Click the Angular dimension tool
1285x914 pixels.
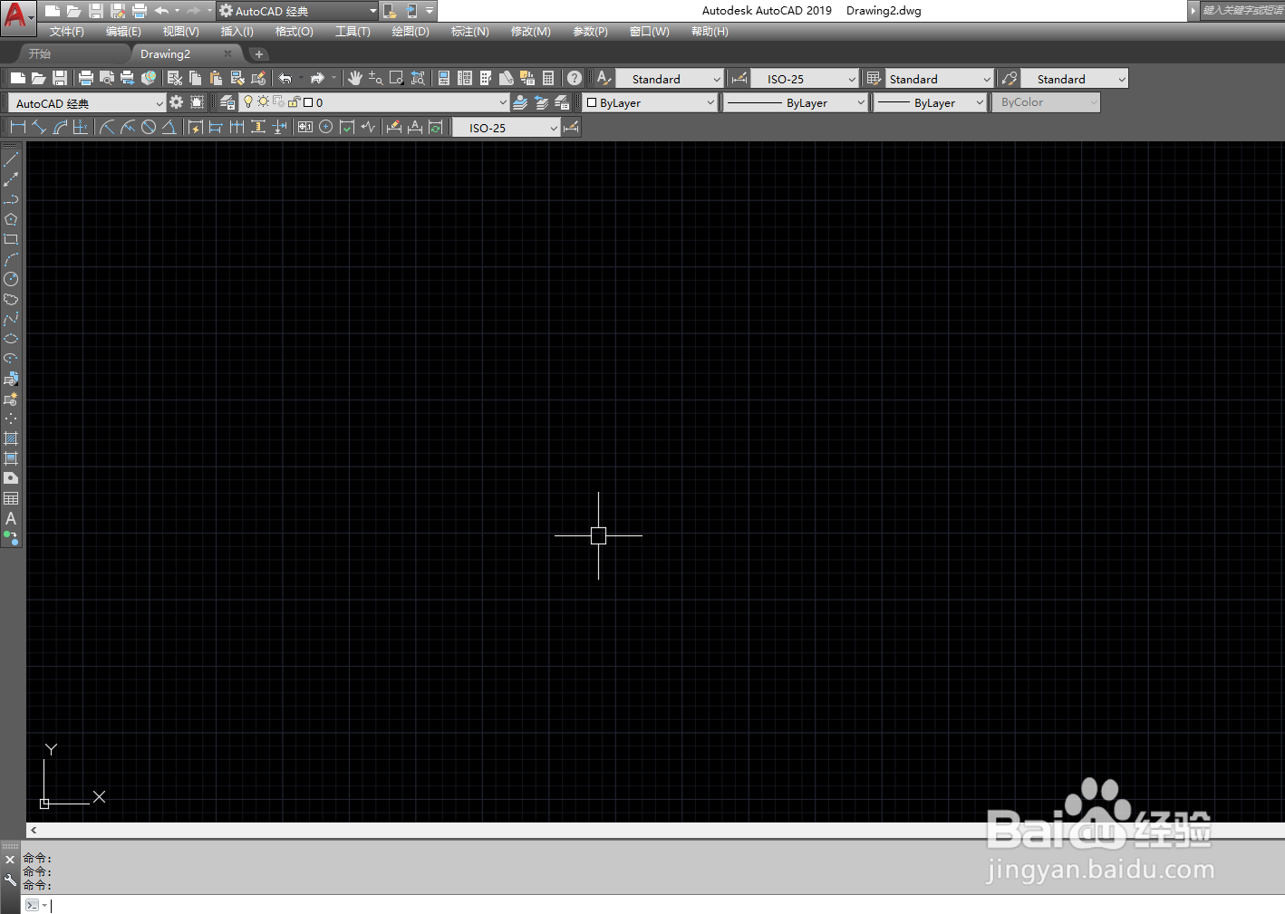coord(169,128)
